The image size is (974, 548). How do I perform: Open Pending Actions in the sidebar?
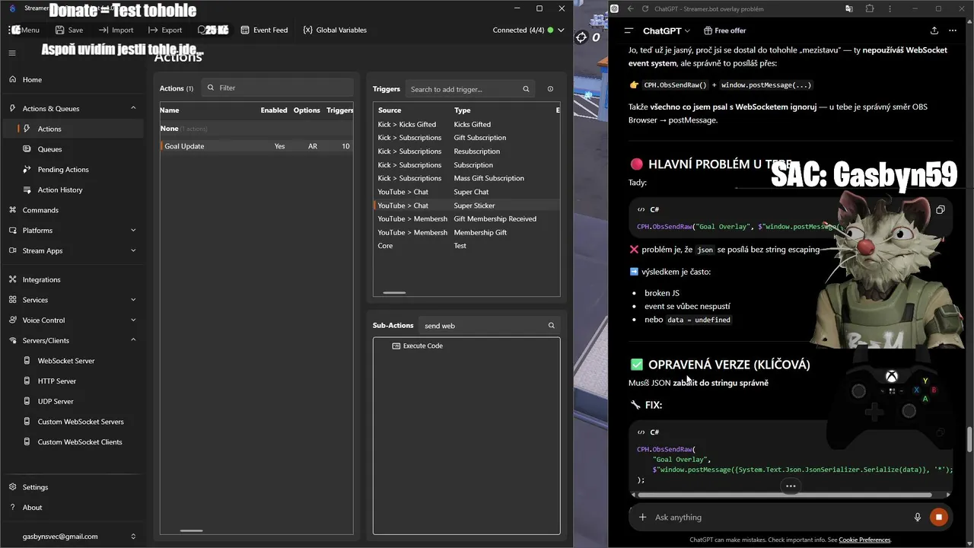coord(63,170)
